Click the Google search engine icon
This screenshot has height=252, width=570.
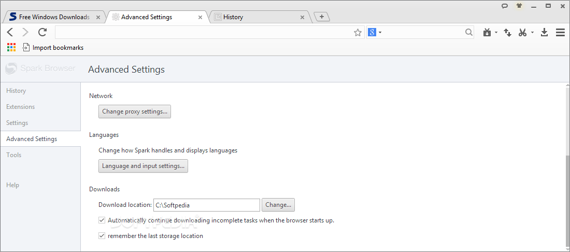[x=372, y=32]
